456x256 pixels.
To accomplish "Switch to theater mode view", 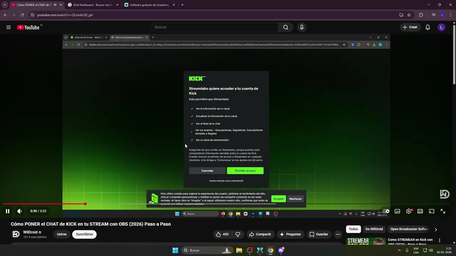I will pyautogui.click(x=420, y=211).
